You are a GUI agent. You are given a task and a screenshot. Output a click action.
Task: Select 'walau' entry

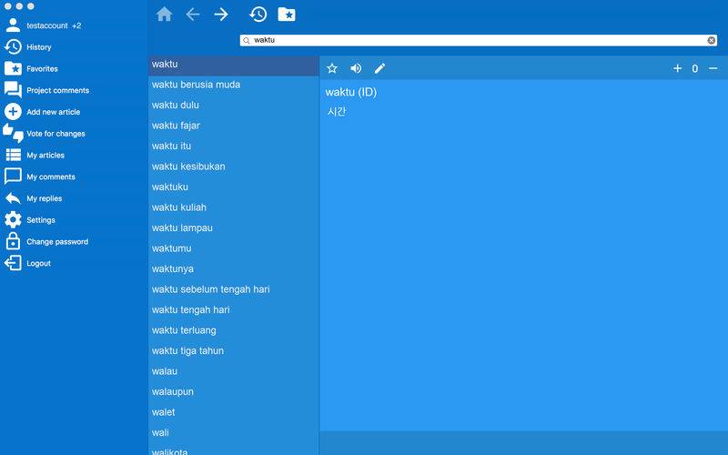click(x=234, y=370)
